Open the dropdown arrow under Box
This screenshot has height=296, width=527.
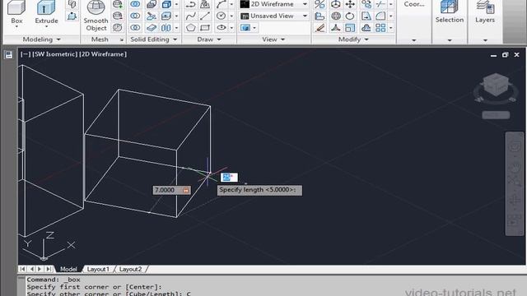[16, 27]
